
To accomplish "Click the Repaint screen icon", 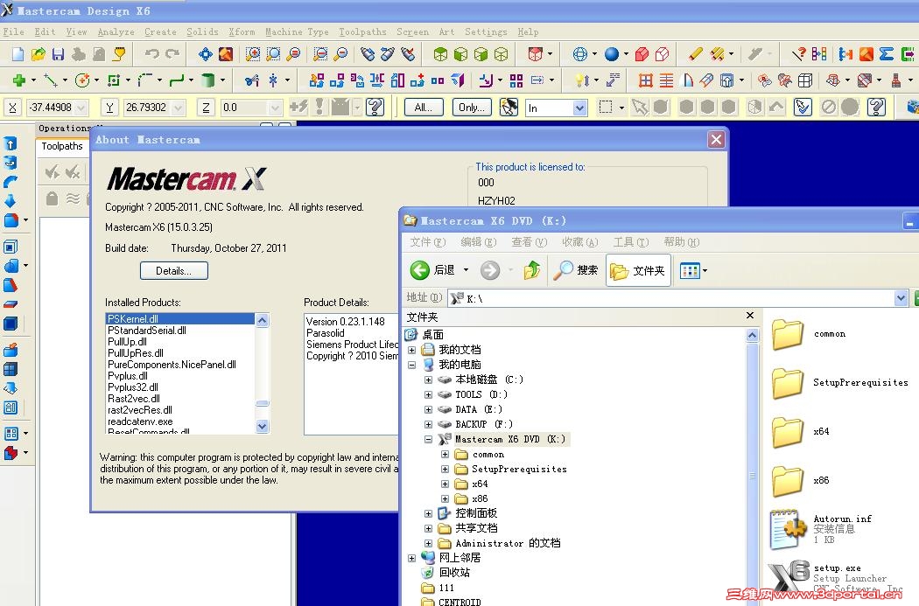I will coord(226,54).
